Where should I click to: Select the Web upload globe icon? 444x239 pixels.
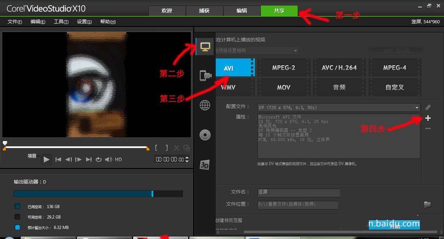pos(205,105)
